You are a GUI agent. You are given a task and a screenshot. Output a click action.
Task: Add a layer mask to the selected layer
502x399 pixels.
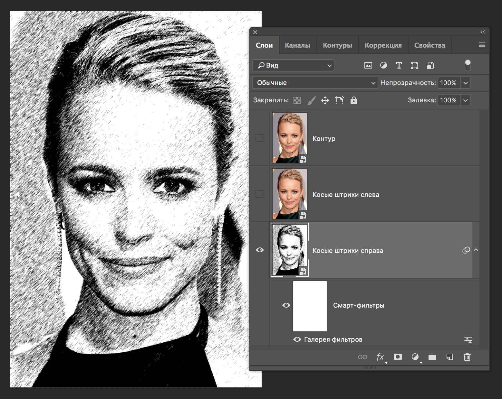[398, 357]
